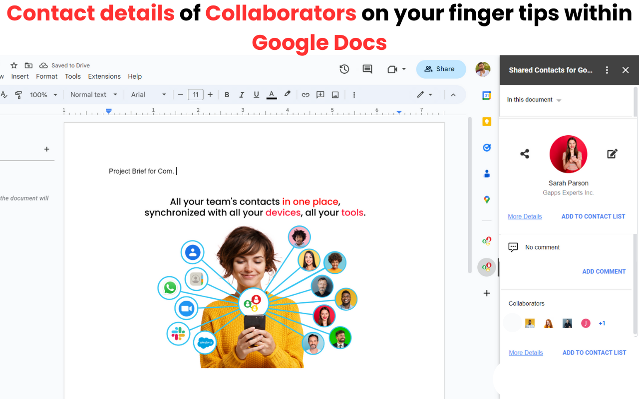Open the text color picker
Viewport: 639px width, 399px height.
tap(272, 95)
